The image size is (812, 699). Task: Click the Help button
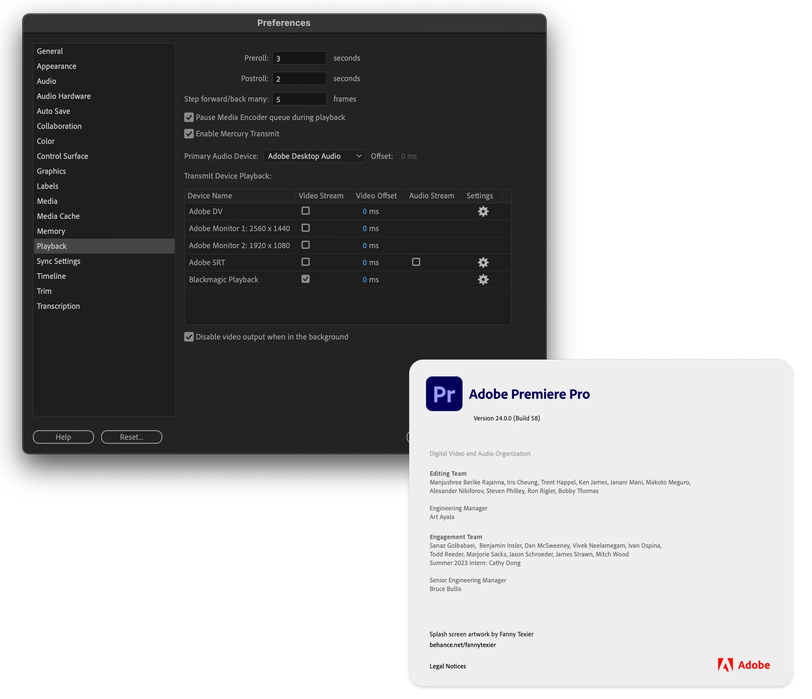click(63, 437)
